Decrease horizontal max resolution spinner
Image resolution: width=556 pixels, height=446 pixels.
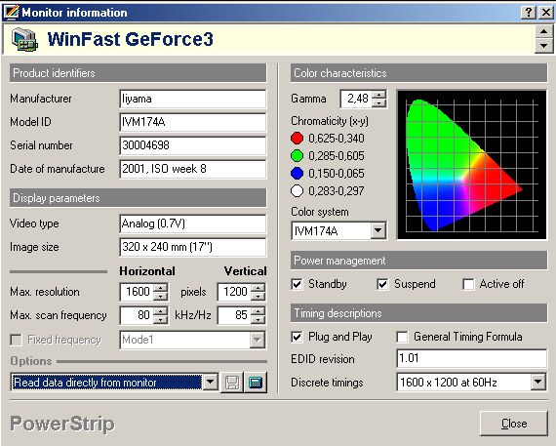(161, 296)
